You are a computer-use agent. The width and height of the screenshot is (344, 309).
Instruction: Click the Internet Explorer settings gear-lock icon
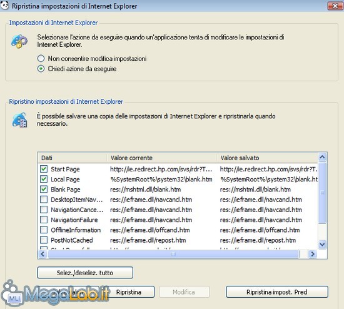click(x=19, y=41)
